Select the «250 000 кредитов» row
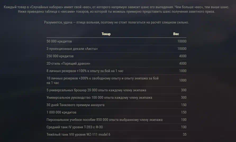The height and width of the screenshot is (142, 236). (116, 56)
